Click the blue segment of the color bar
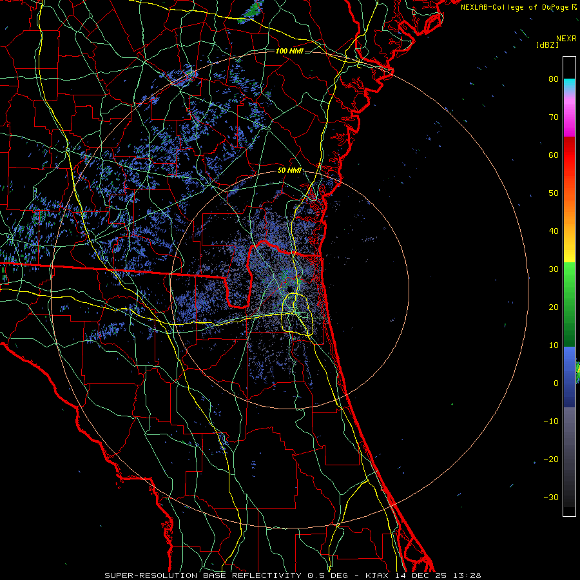580x580 pixels. (x=569, y=376)
